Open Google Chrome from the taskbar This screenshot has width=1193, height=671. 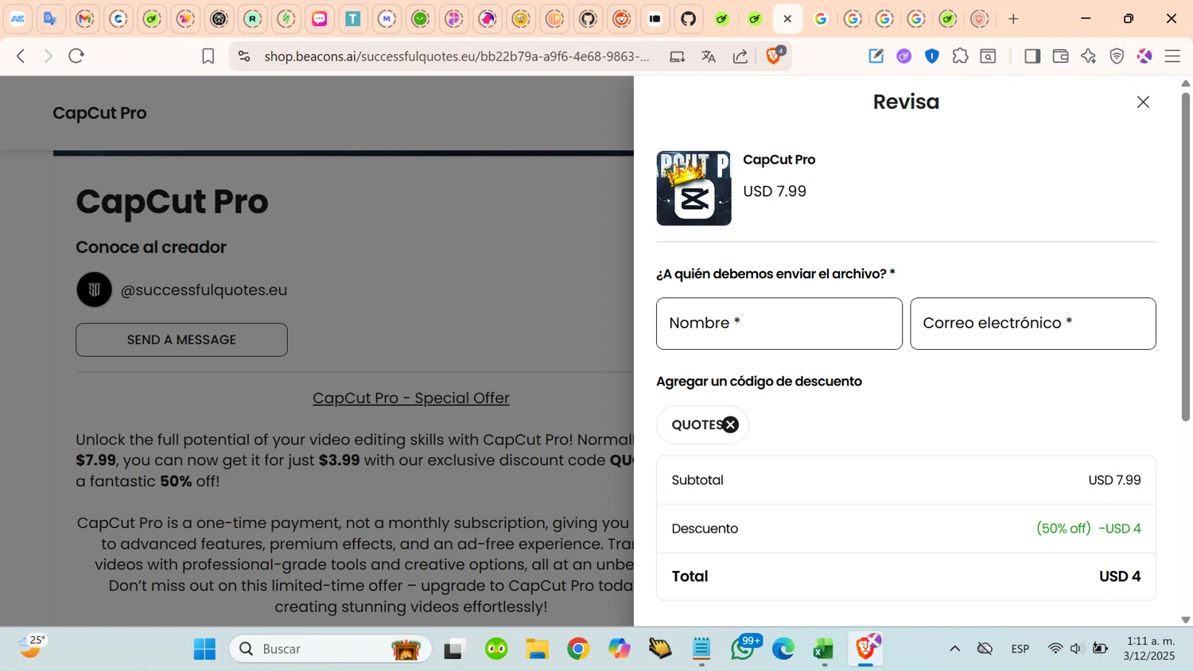coord(578,649)
